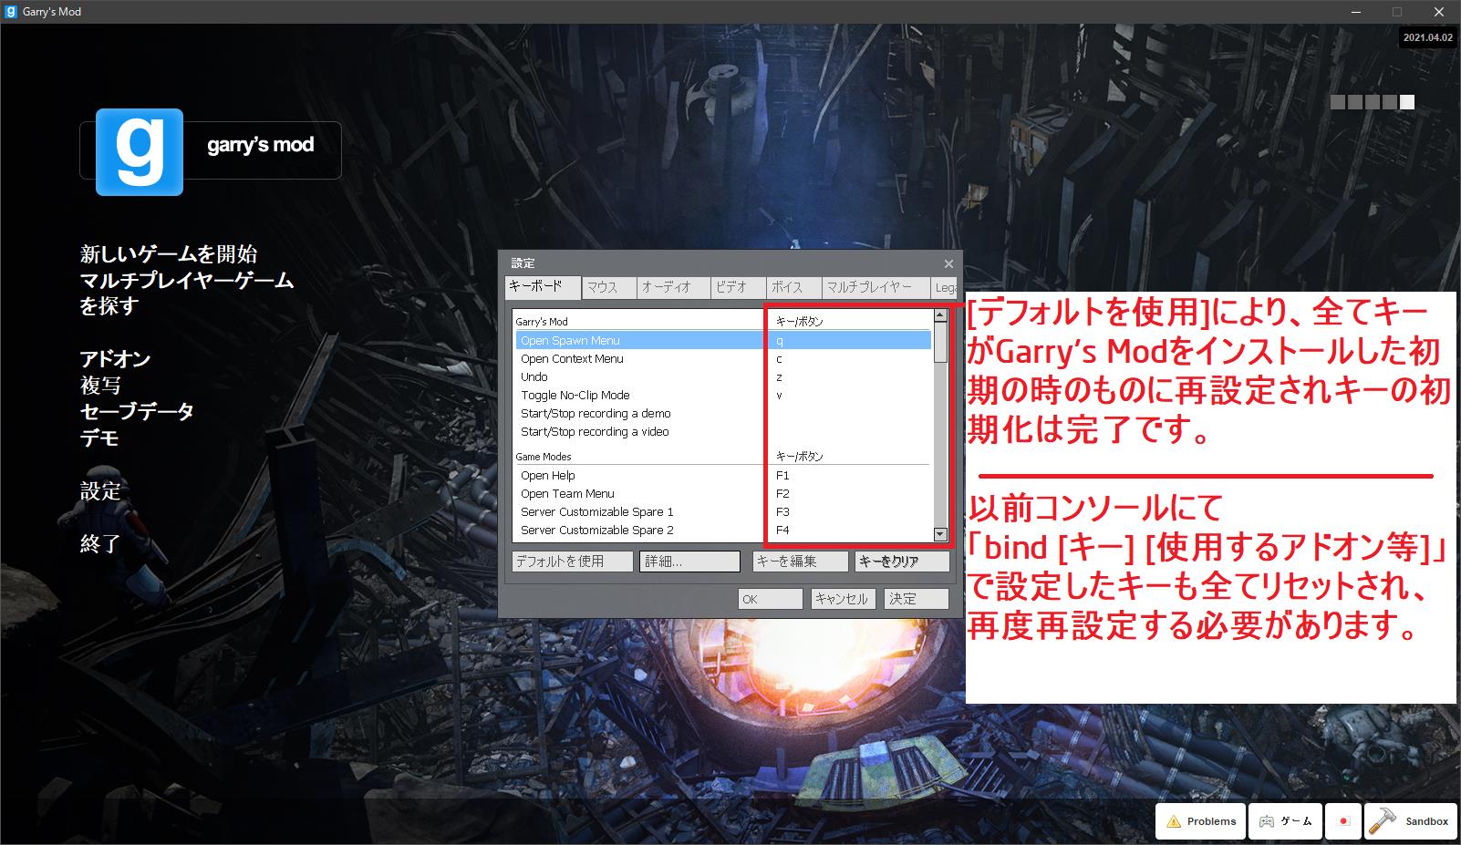Open the ビデオ tab
Screen dimensions: 1461x845
pos(738,288)
